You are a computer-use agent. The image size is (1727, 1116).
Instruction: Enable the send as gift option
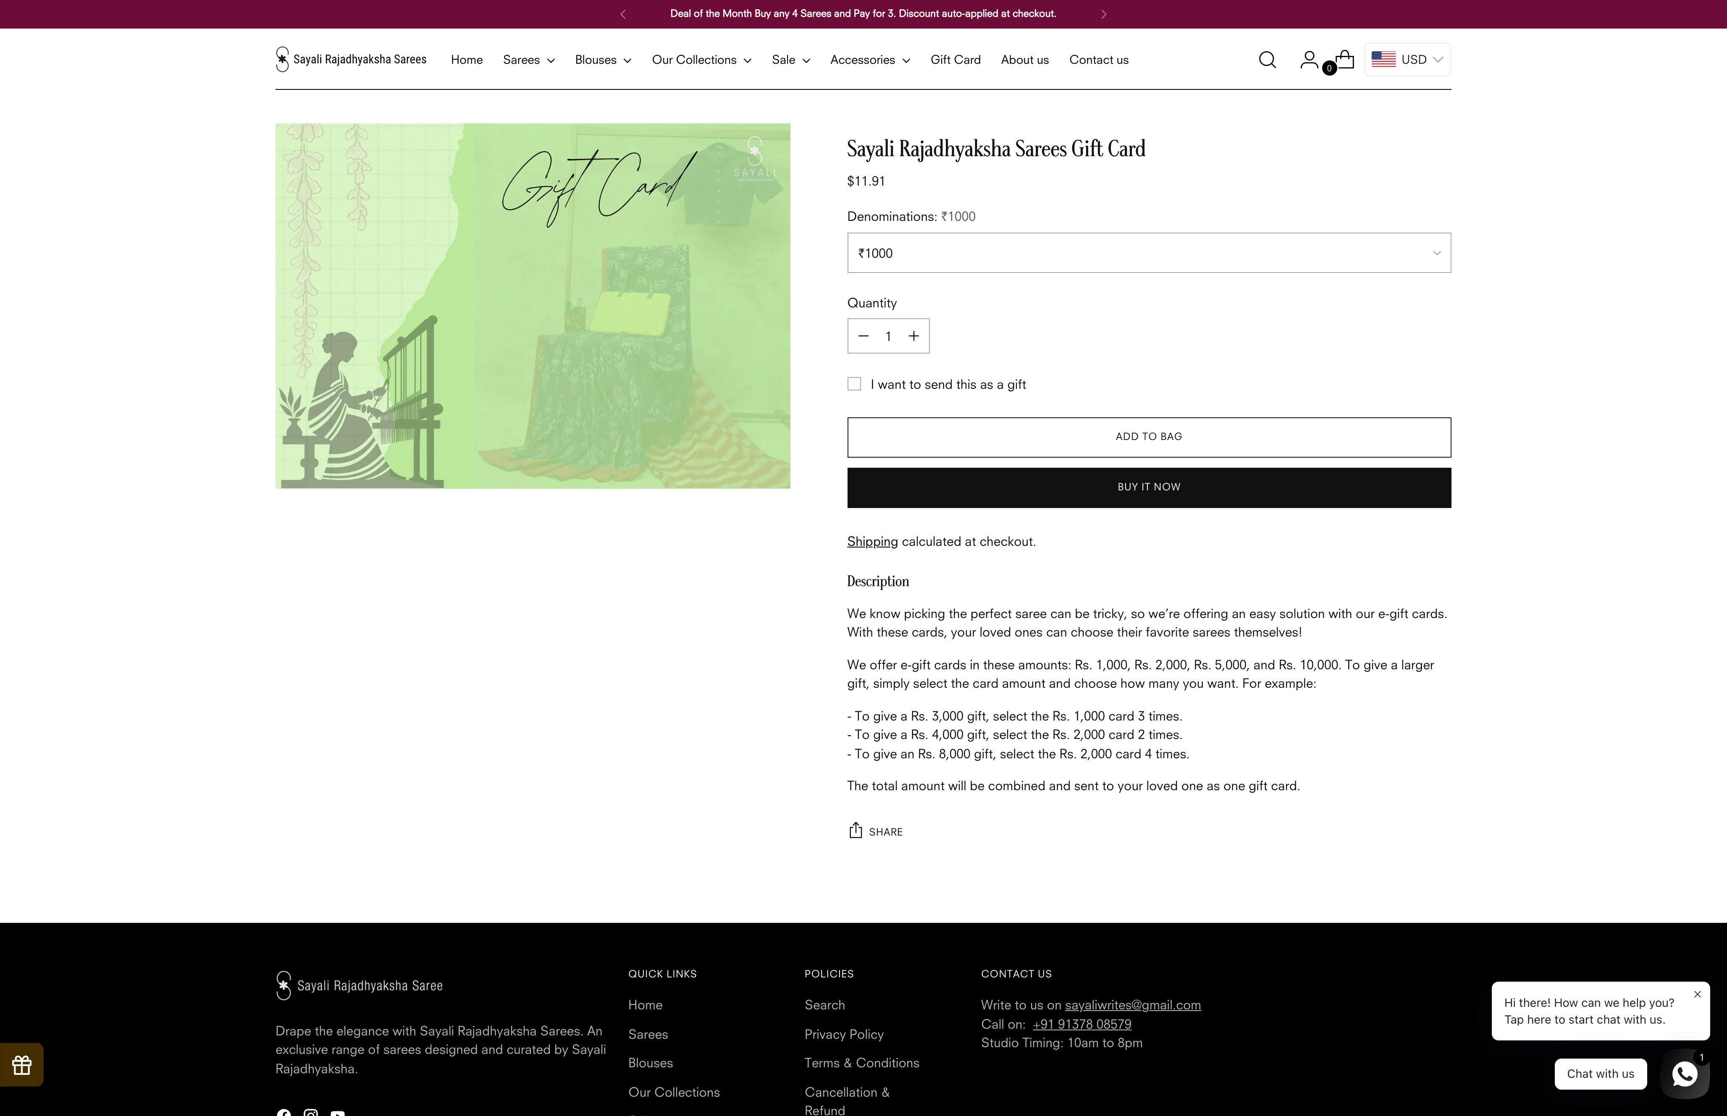854,383
